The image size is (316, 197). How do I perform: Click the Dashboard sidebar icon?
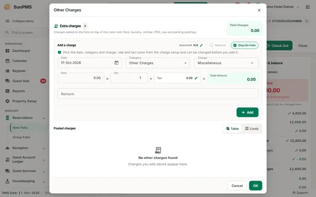click(x=7, y=51)
